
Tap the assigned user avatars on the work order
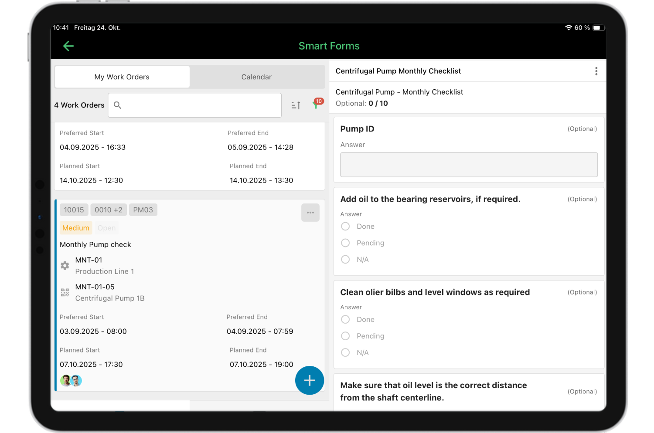(x=71, y=380)
